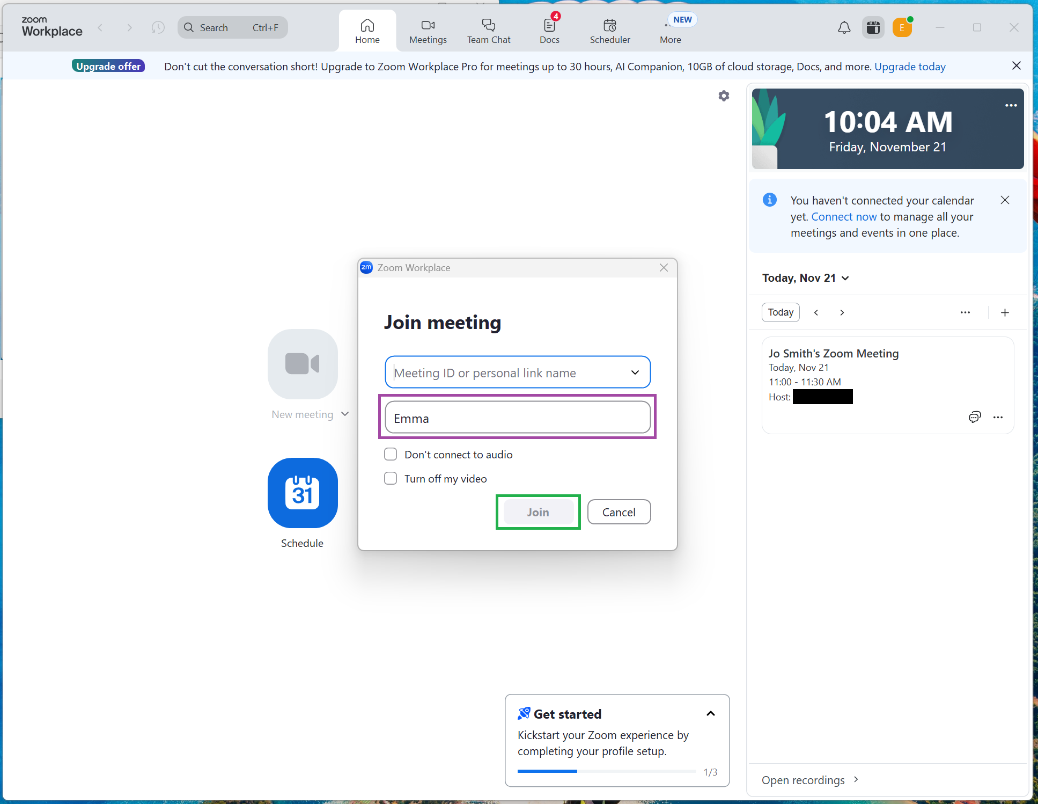Viewport: 1038px width, 804px height.
Task: Open the Meetings tab
Action: tap(428, 31)
